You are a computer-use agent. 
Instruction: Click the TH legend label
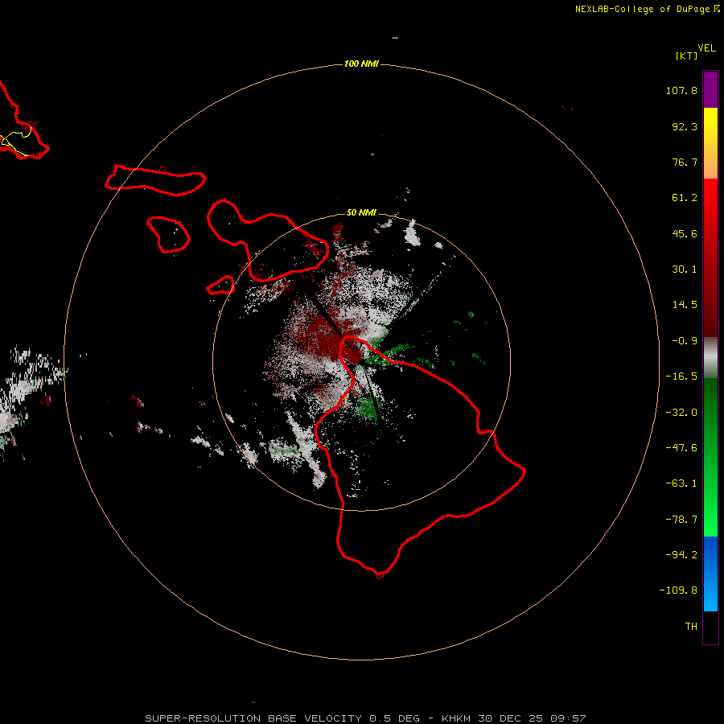691,627
